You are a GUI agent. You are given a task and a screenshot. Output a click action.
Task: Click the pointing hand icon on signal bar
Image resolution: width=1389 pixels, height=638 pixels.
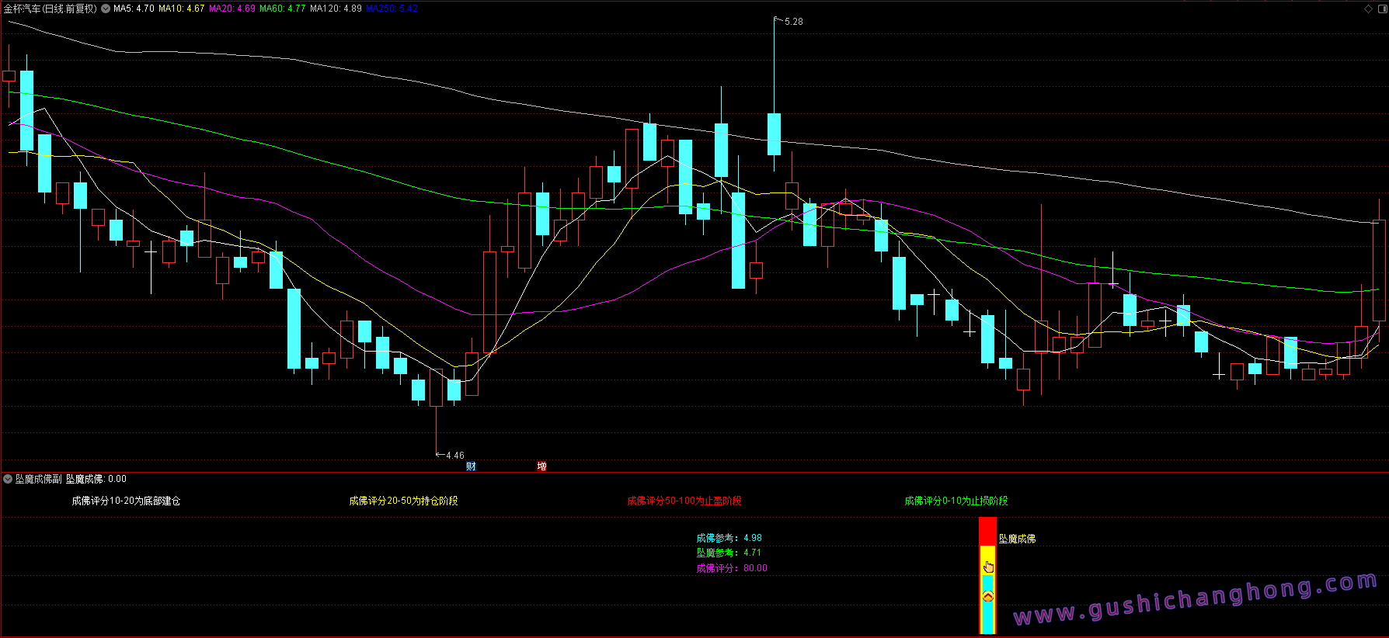pyautogui.click(x=988, y=567)
